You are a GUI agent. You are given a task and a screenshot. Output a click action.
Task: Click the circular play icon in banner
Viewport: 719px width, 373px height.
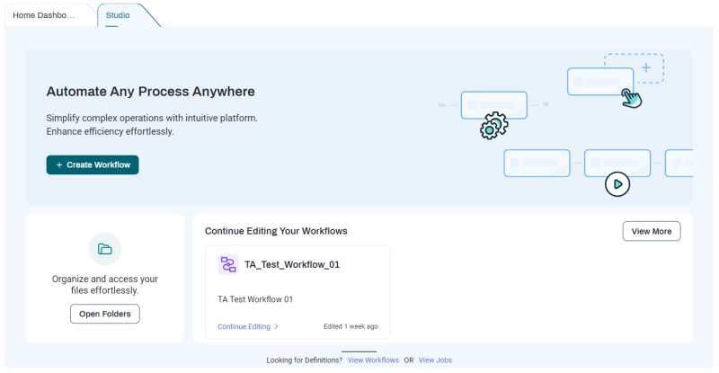tap(617, 184)
